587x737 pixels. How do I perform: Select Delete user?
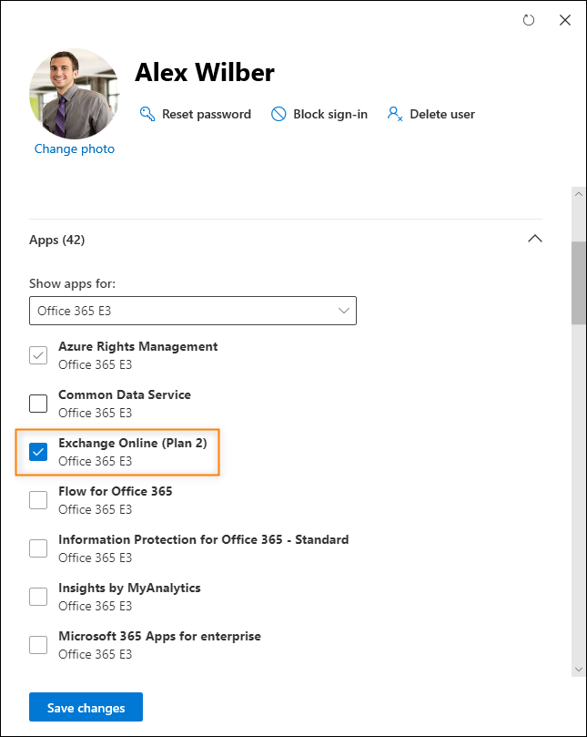tap(431, 114)
